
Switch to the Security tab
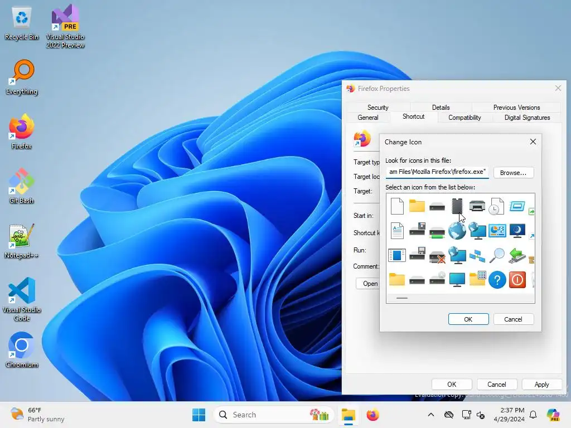378,108
